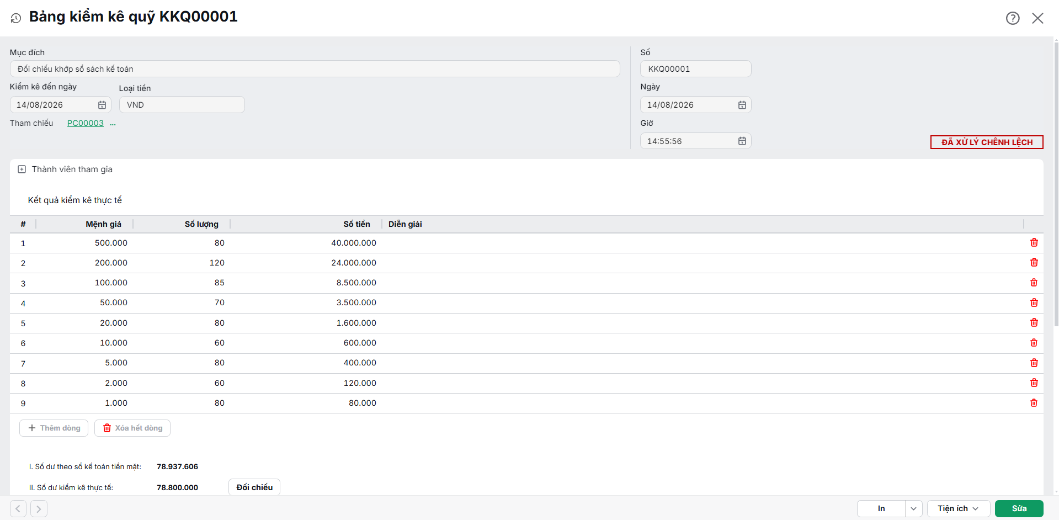Image resolution: width=1059 pixels, height=520 pixels.
Task: Click the Thêm dòng button
Action: click(54, 428)
